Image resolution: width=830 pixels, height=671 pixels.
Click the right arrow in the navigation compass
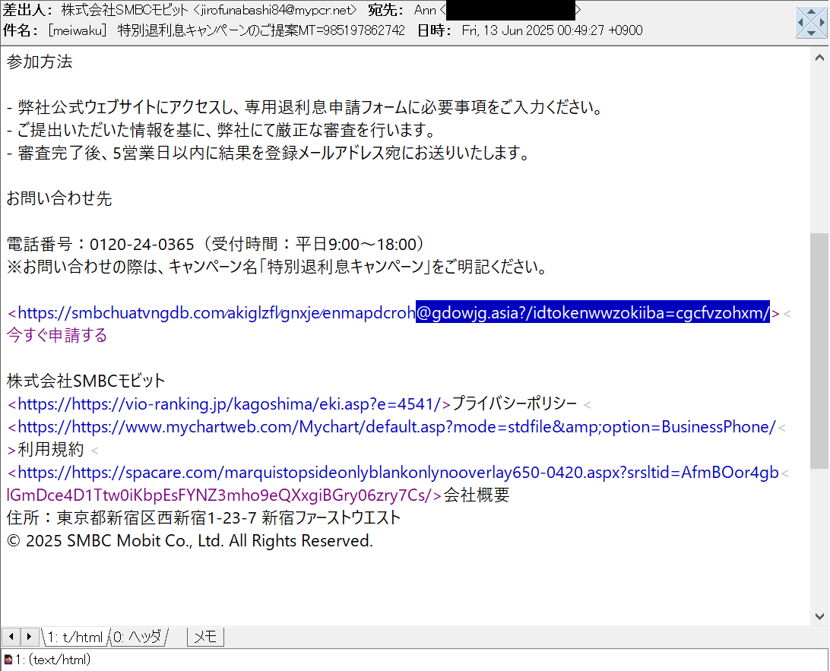(822, 23)
